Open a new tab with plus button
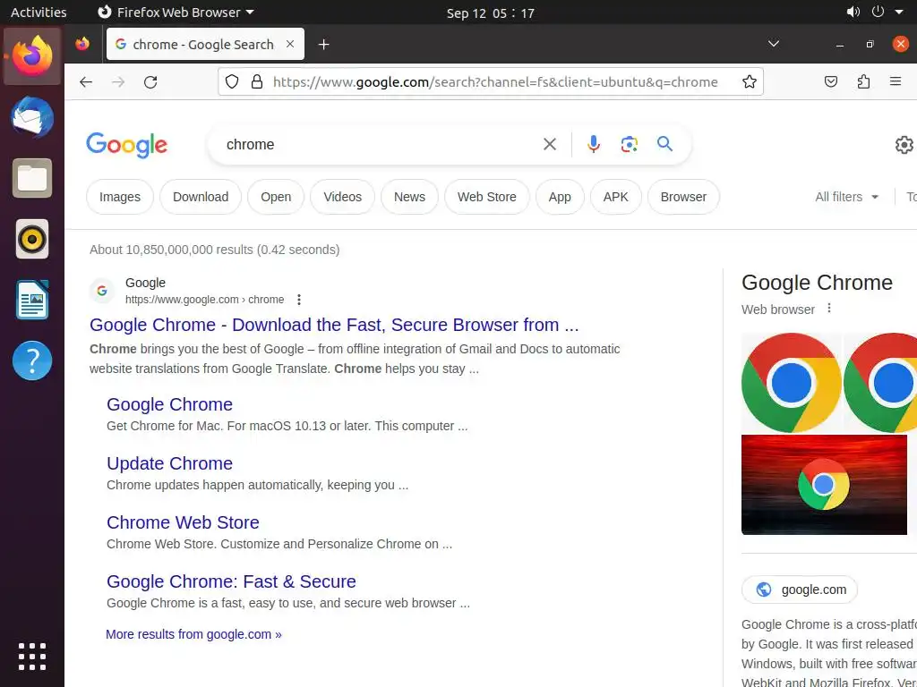 [x=323, y=45]
